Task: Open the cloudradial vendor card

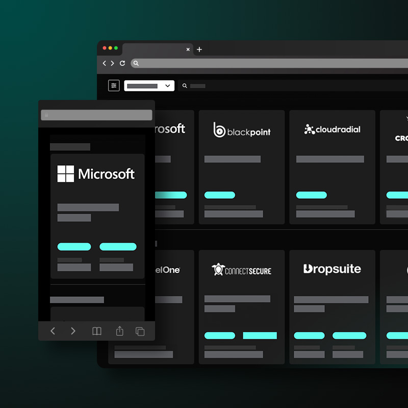Action: (x=332, y=167)
